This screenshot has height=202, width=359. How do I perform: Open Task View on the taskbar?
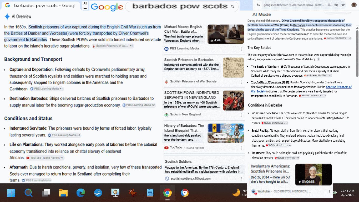click(46, 193)
